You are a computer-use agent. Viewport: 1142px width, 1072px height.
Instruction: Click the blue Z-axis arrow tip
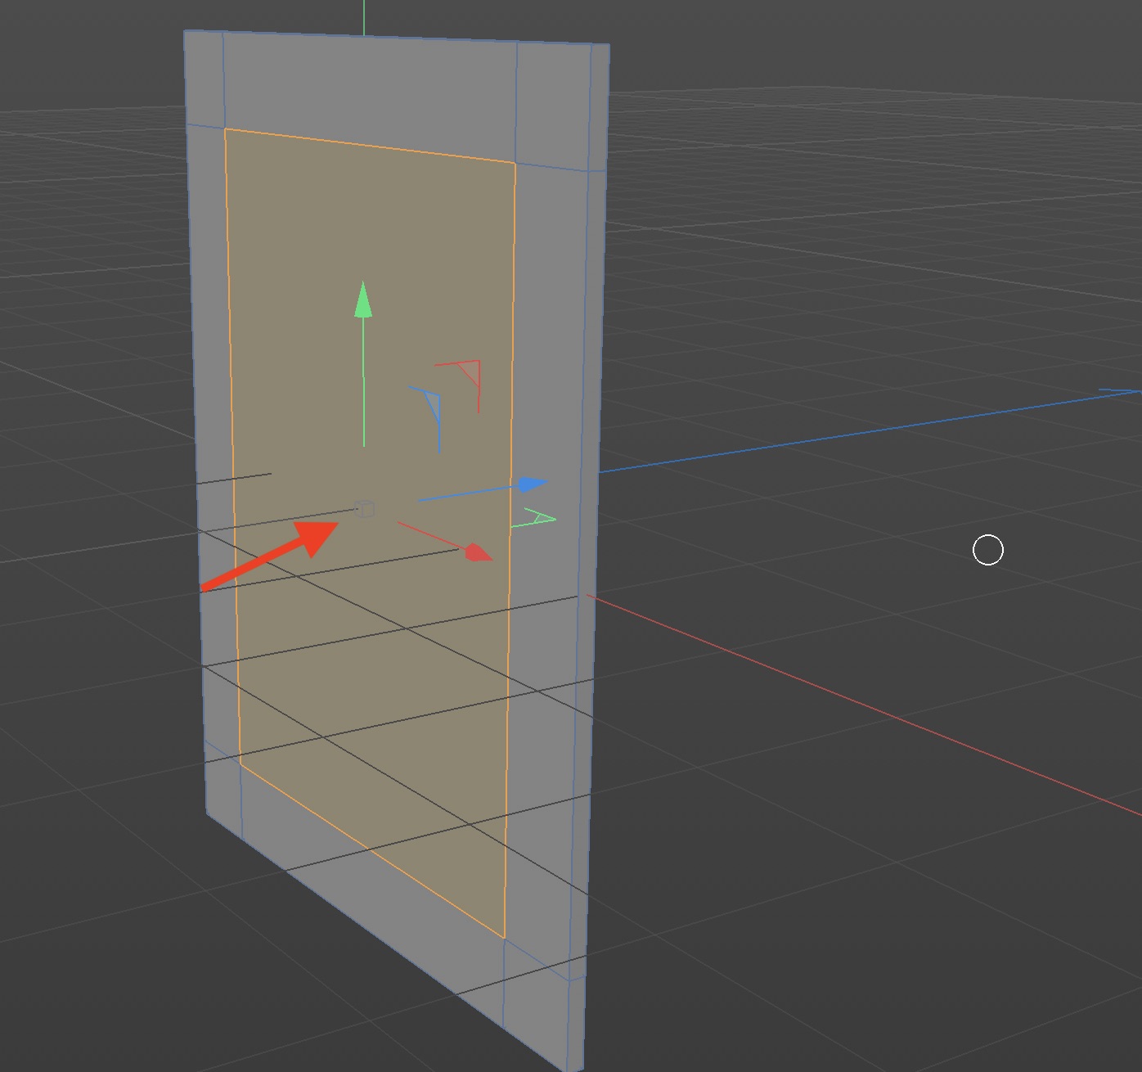(533, 485)
